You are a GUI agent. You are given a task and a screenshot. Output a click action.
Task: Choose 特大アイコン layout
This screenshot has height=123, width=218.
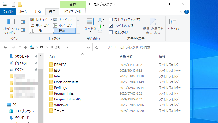(41, 20)
